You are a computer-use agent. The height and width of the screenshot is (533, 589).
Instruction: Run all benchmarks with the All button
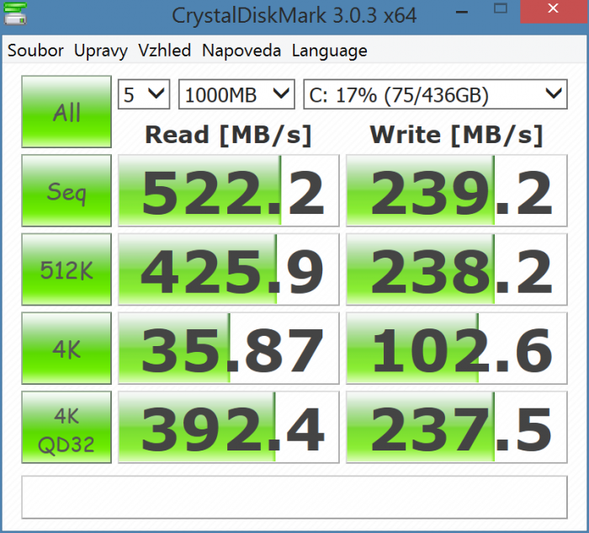click(66, 112)
